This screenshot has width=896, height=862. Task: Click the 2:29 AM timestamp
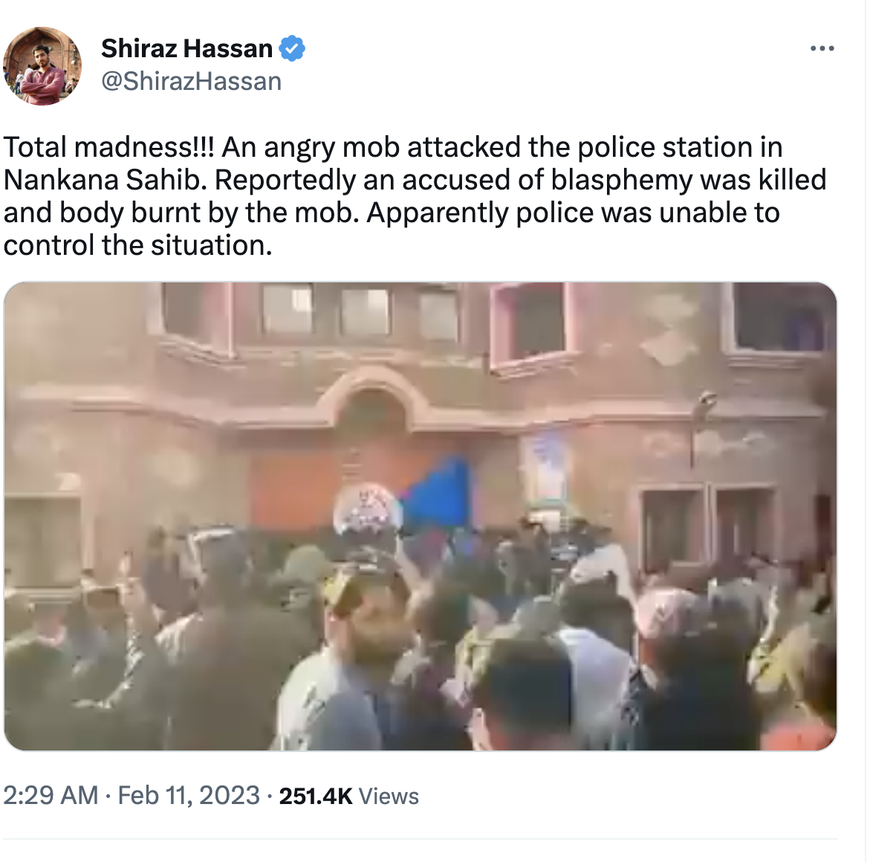coord(51,796)
